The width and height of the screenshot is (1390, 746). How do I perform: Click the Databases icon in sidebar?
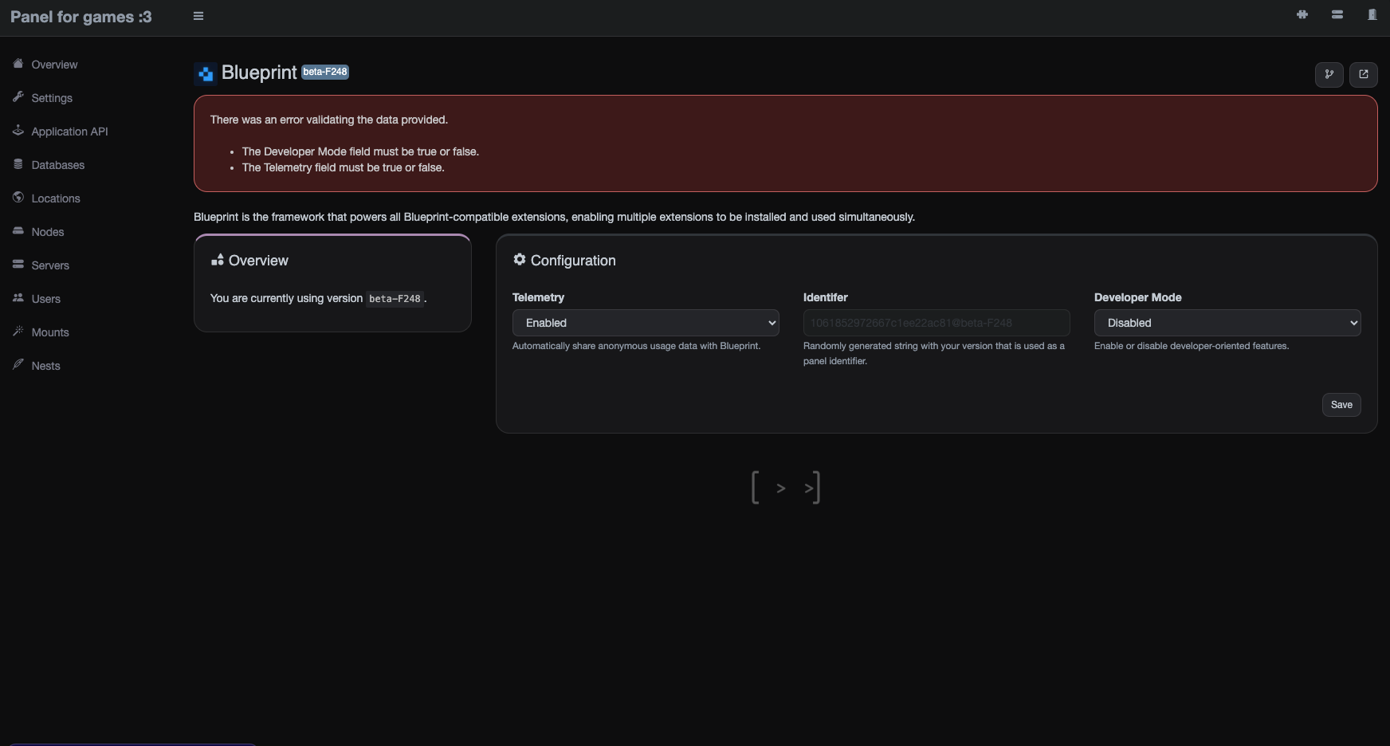pos(18,164)
